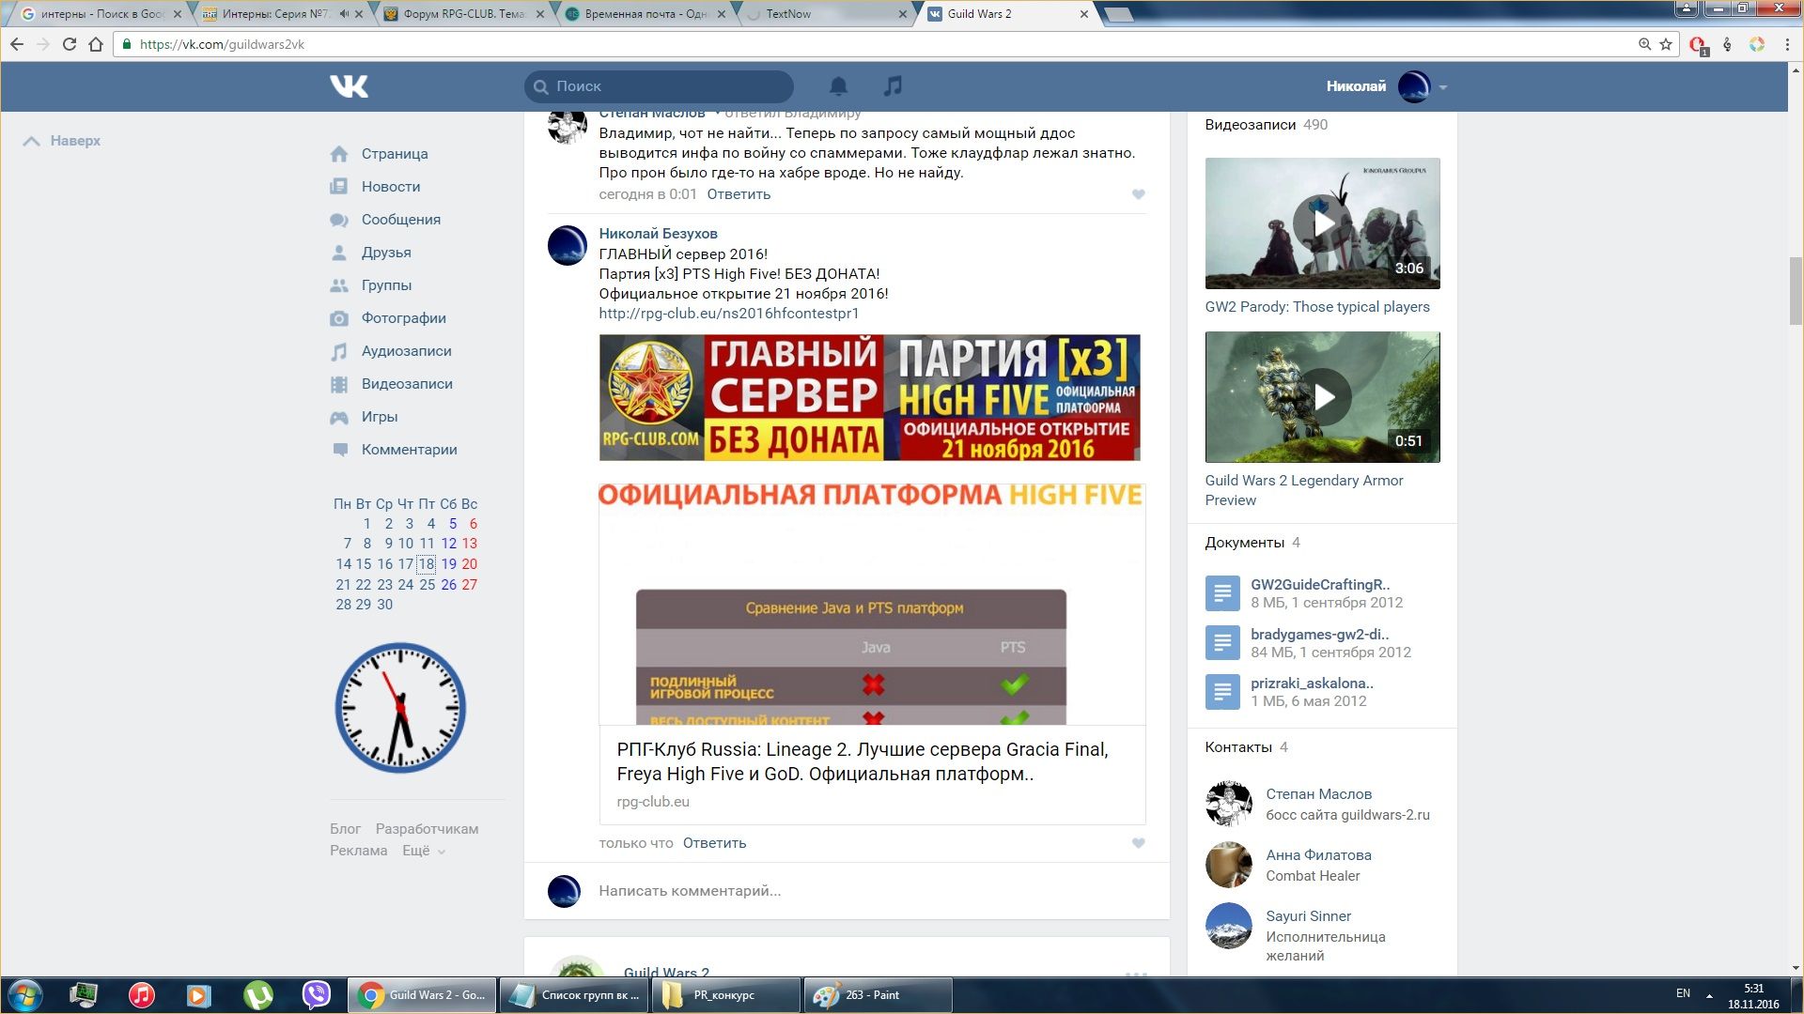This screenshot has height=1014, width=1804.
Task: Open the notifications bell icon
Action: [838, 86]
